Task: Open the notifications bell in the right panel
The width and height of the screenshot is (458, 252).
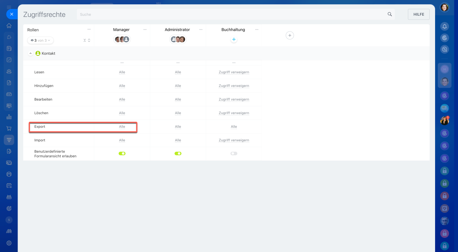Action: (x=444, y=26)
